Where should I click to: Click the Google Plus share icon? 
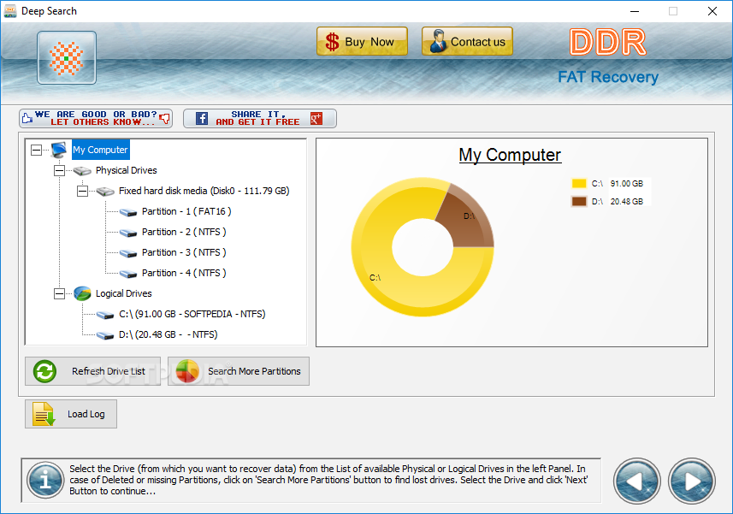click(x=316, y=118)
